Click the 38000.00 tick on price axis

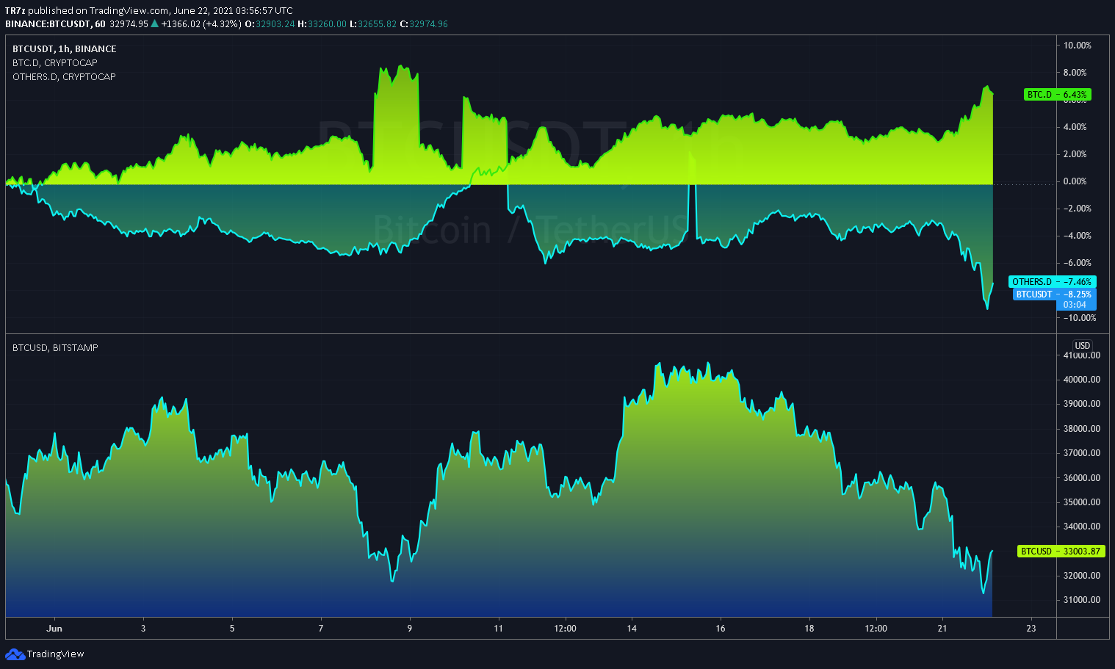pos(1082,429)
